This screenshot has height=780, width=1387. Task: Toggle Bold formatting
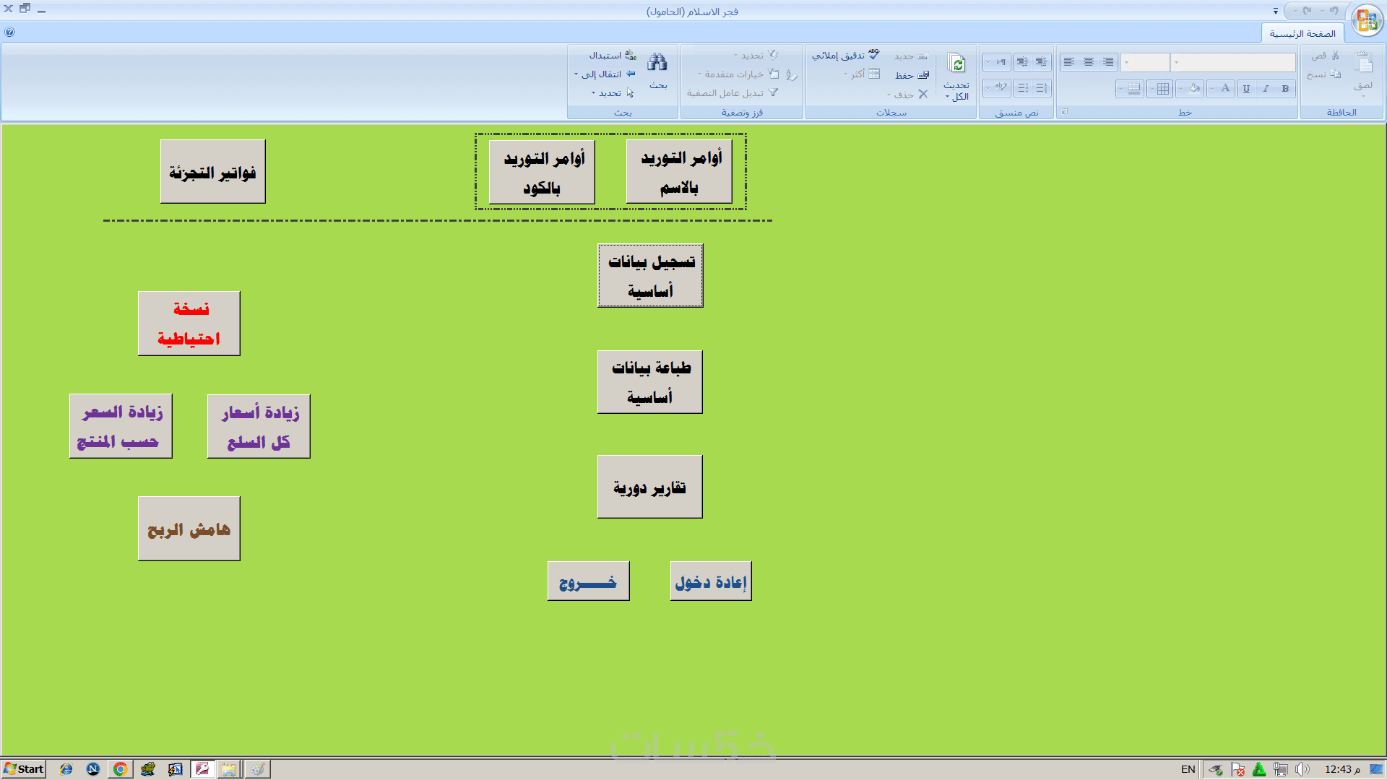[x=1285, y=89]
